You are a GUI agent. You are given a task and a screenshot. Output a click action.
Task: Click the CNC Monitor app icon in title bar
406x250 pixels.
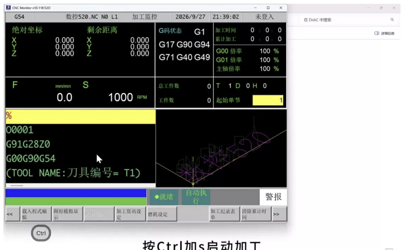(8, 8)
